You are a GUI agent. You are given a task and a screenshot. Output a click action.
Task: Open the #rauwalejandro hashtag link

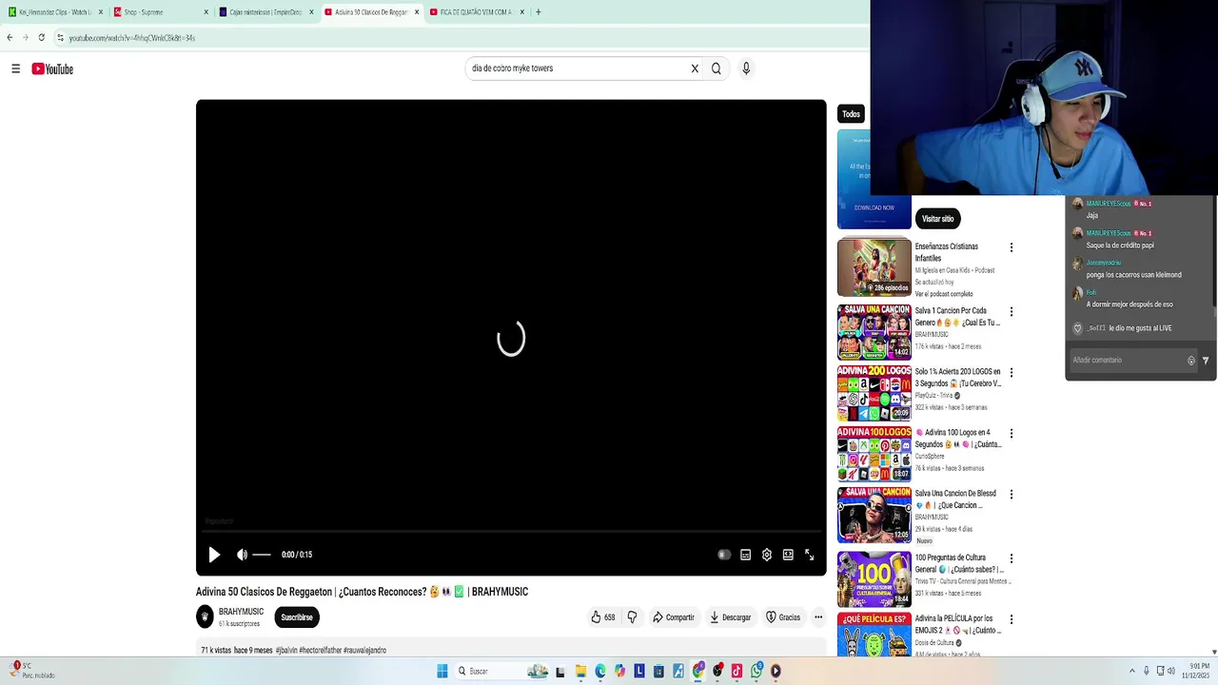pos(364,651)
